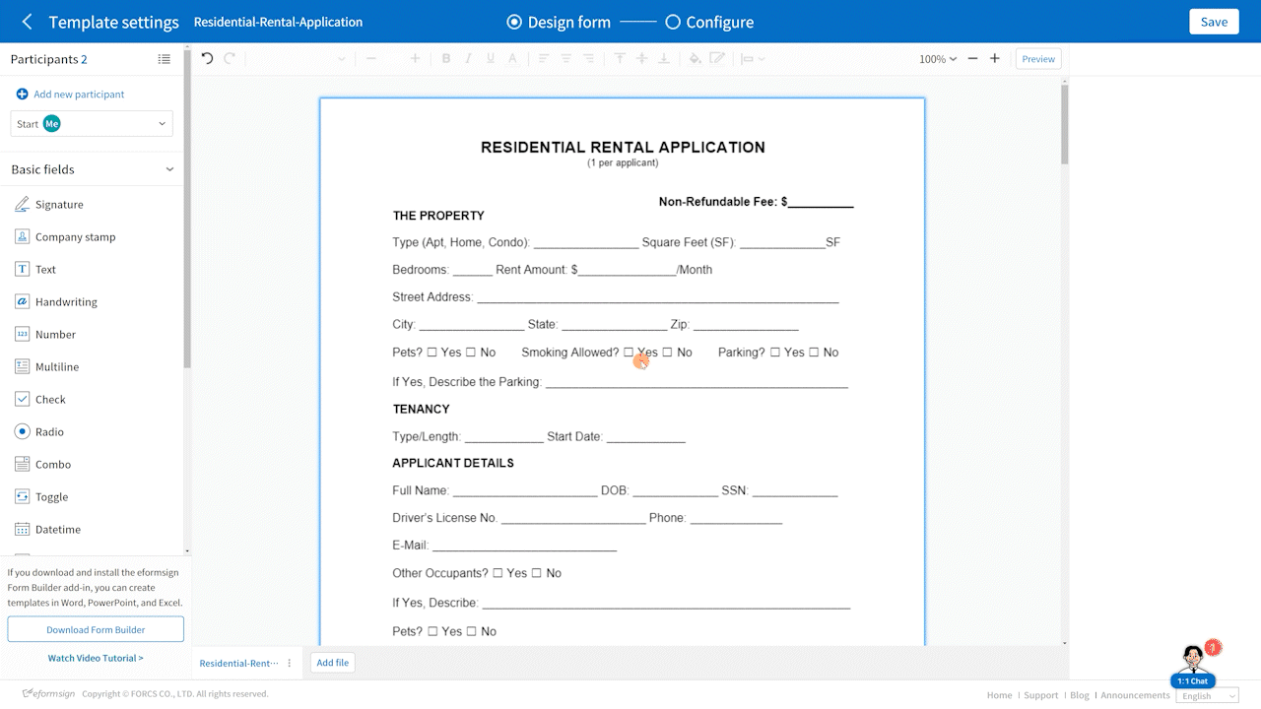Open the English language selector
This screenshot has height=709, width=1261.
1207,696
